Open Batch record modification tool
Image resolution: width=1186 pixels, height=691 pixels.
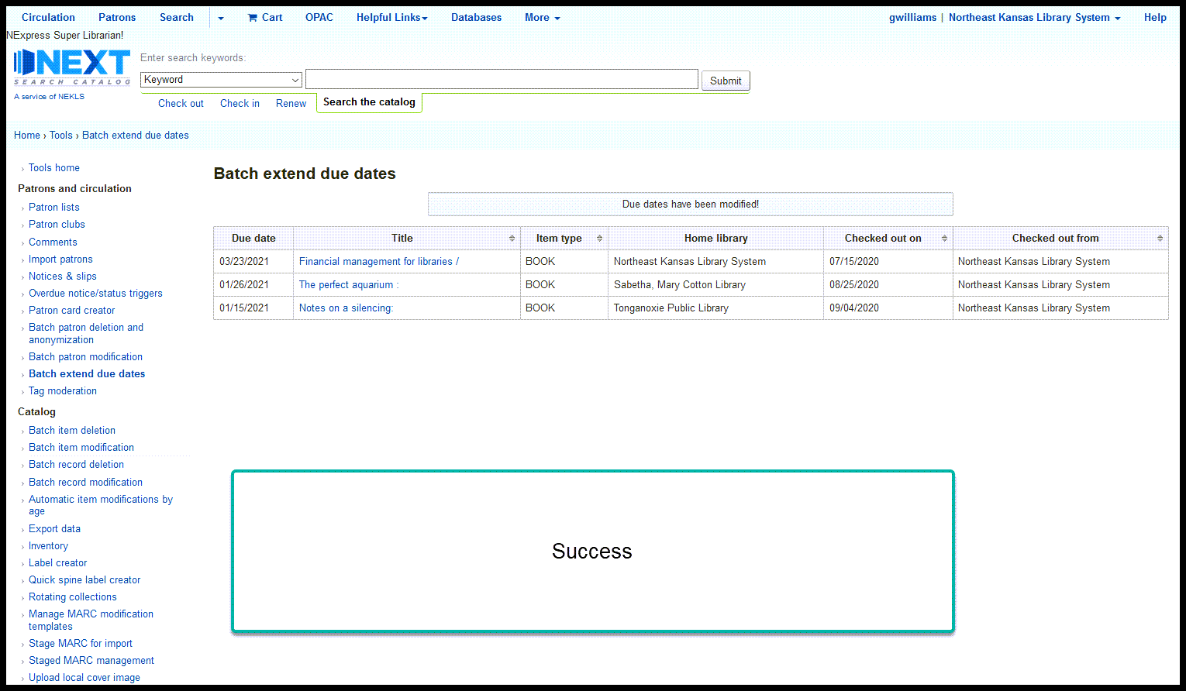[85, 482]
